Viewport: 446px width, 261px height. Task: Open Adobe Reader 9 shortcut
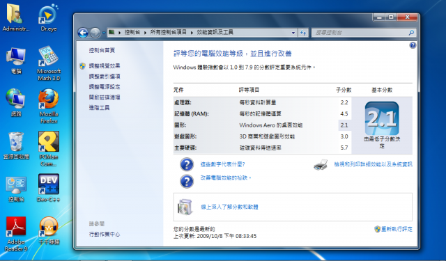[15, 234]
